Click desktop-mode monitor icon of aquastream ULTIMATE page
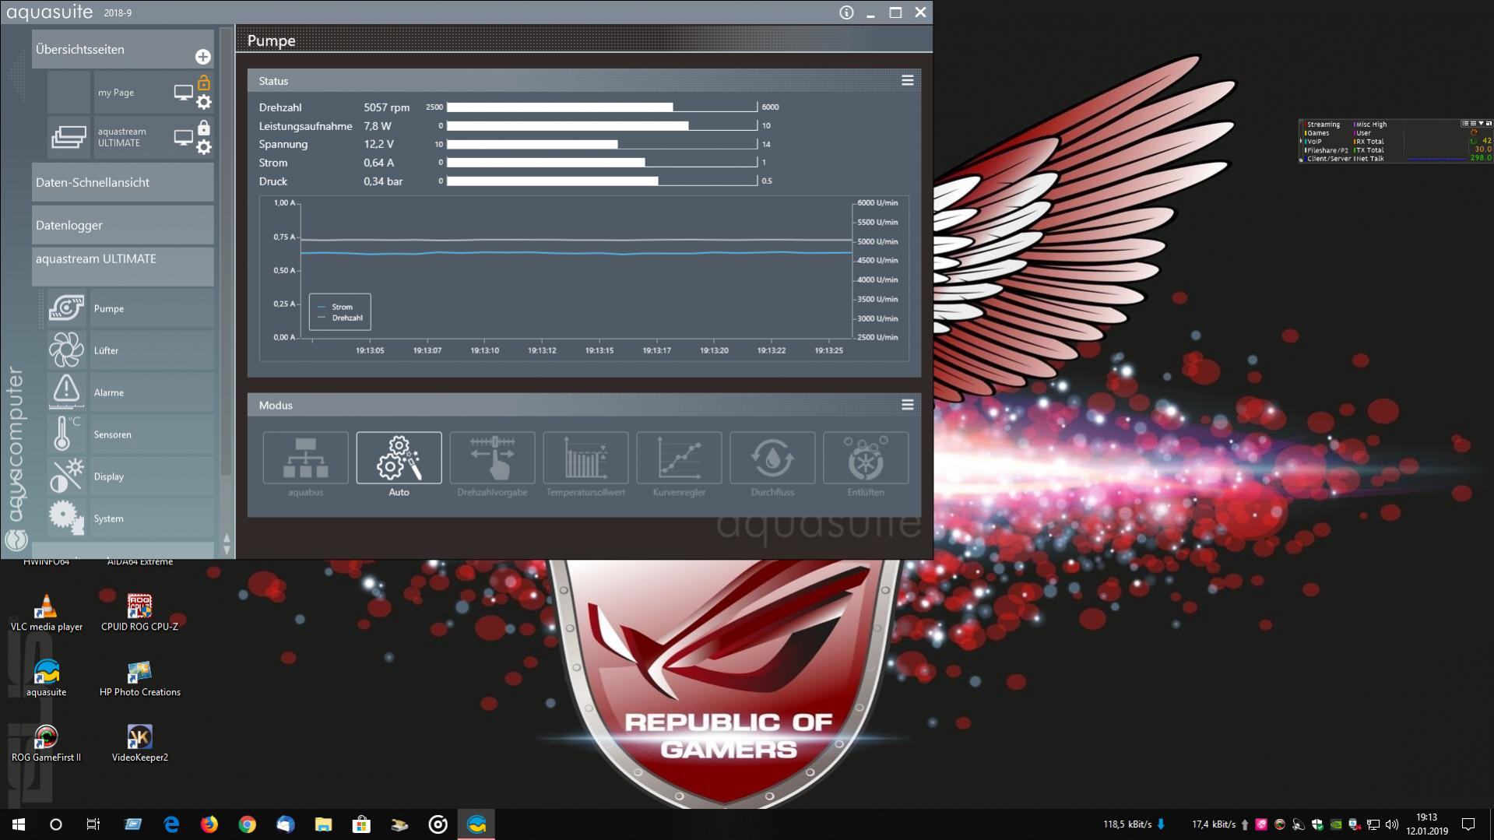Image resolution: width=1494 pixels, height=840 pixels. point(183,138)
